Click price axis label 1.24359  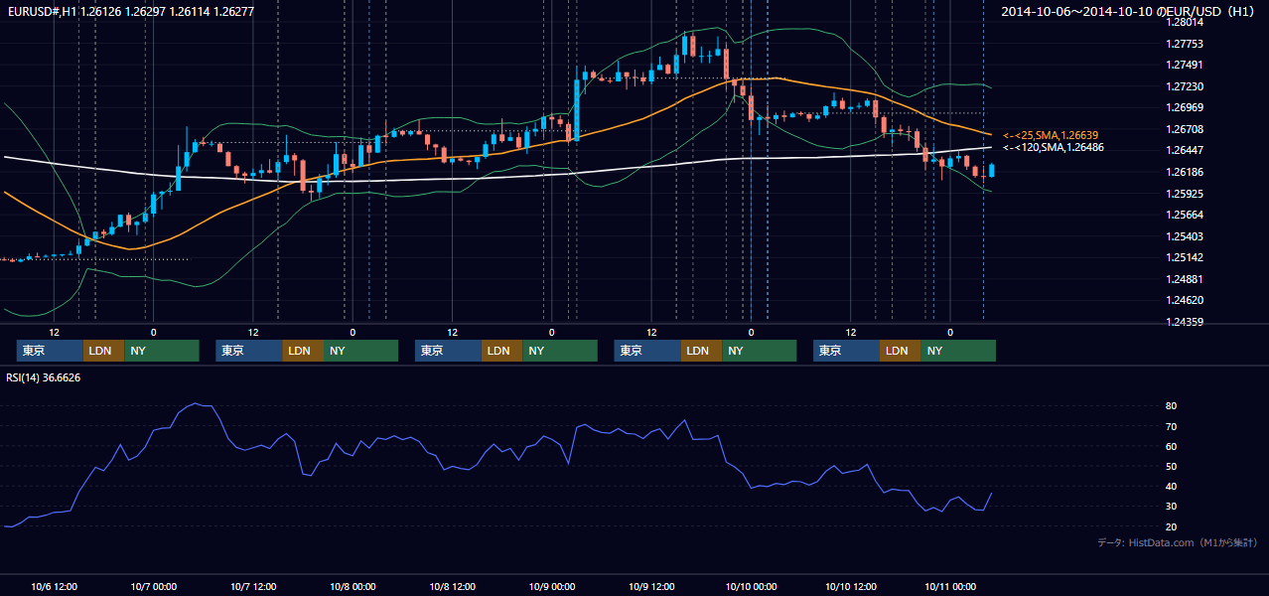pyautogui.click(x=1184, y=322)
